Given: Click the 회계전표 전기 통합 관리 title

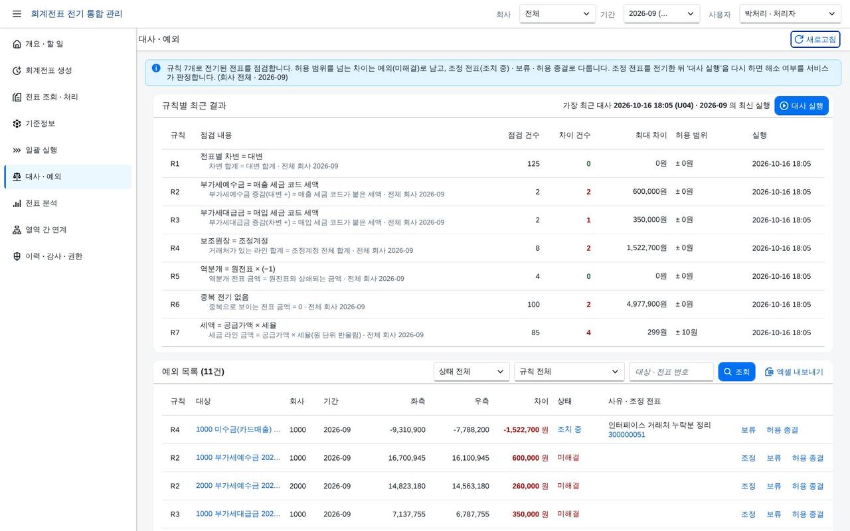Looking at the screenshot, I should tap(76, 14).
